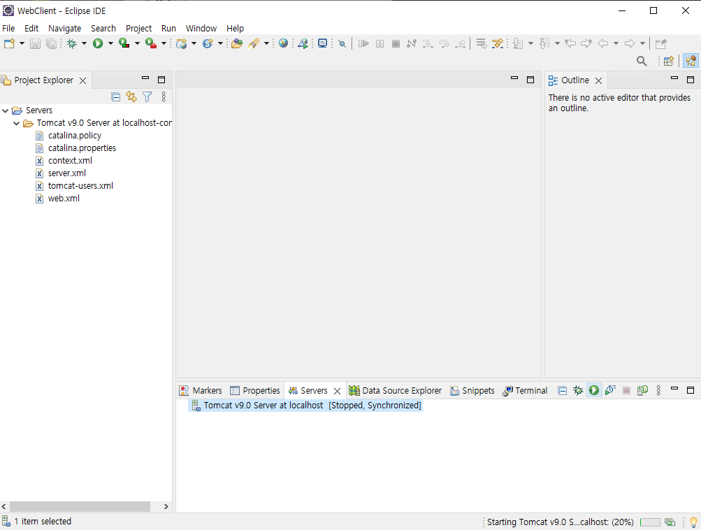Click the Step Into icon
The height and width of the screenshot is (530, 701).
coord(428,43)
